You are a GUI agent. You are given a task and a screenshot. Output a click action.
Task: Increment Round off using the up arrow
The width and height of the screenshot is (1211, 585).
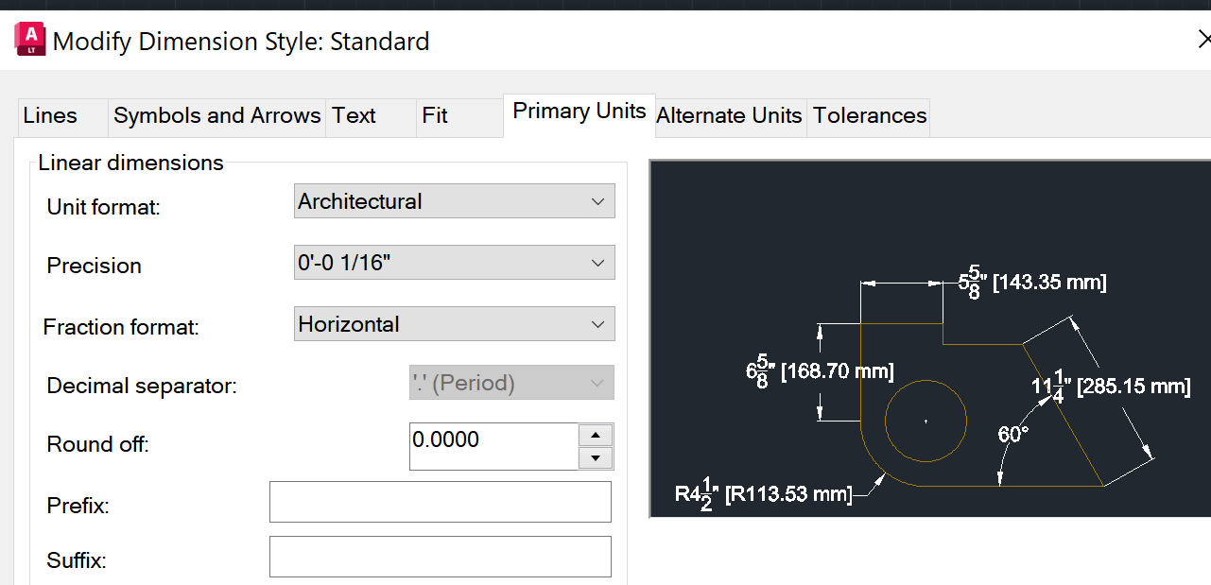coord(597,434)
